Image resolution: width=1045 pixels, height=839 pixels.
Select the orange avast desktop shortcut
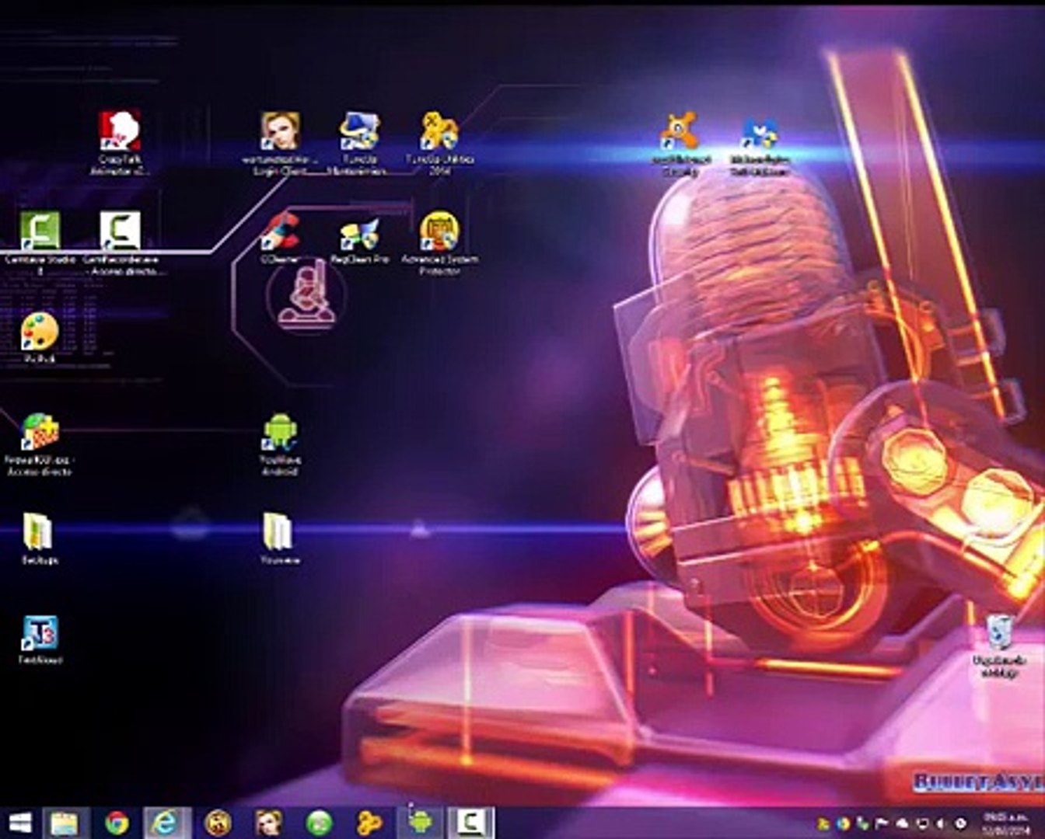tap(680, 143)
